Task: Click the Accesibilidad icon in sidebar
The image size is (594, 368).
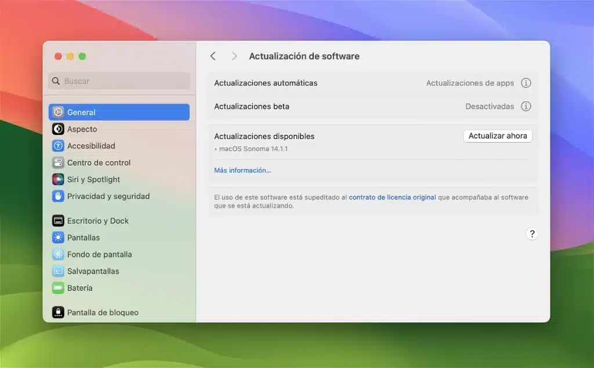Action: tap(58, 146)
